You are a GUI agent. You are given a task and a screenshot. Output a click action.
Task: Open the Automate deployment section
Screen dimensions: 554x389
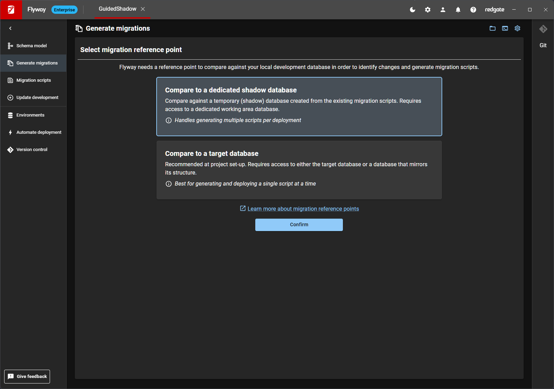[10, 132]
